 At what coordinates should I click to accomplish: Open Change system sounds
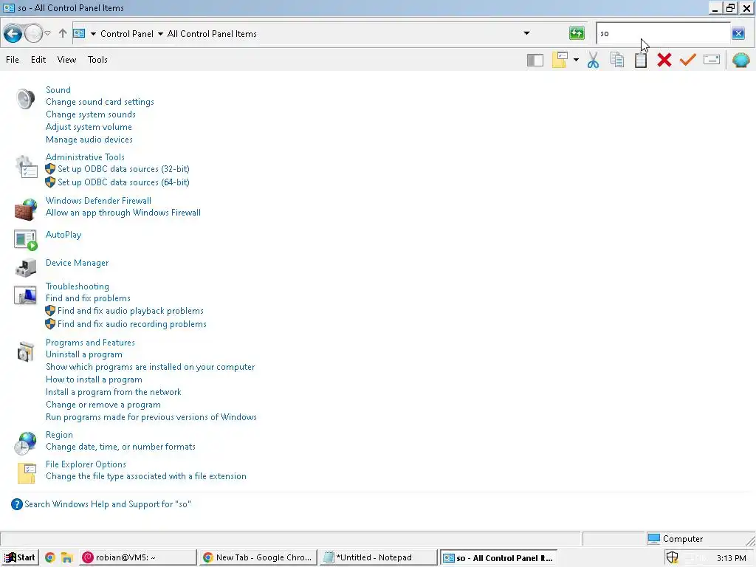click(91, 114)
